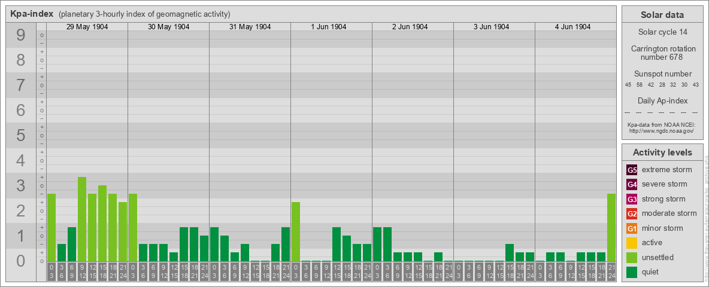Click the 'strong storm' legend label

pos(663,199)
